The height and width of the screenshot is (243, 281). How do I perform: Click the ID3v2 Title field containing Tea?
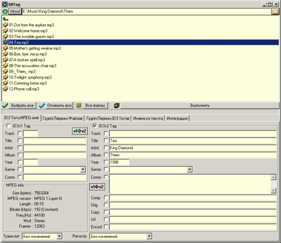(x=193, y=141)
